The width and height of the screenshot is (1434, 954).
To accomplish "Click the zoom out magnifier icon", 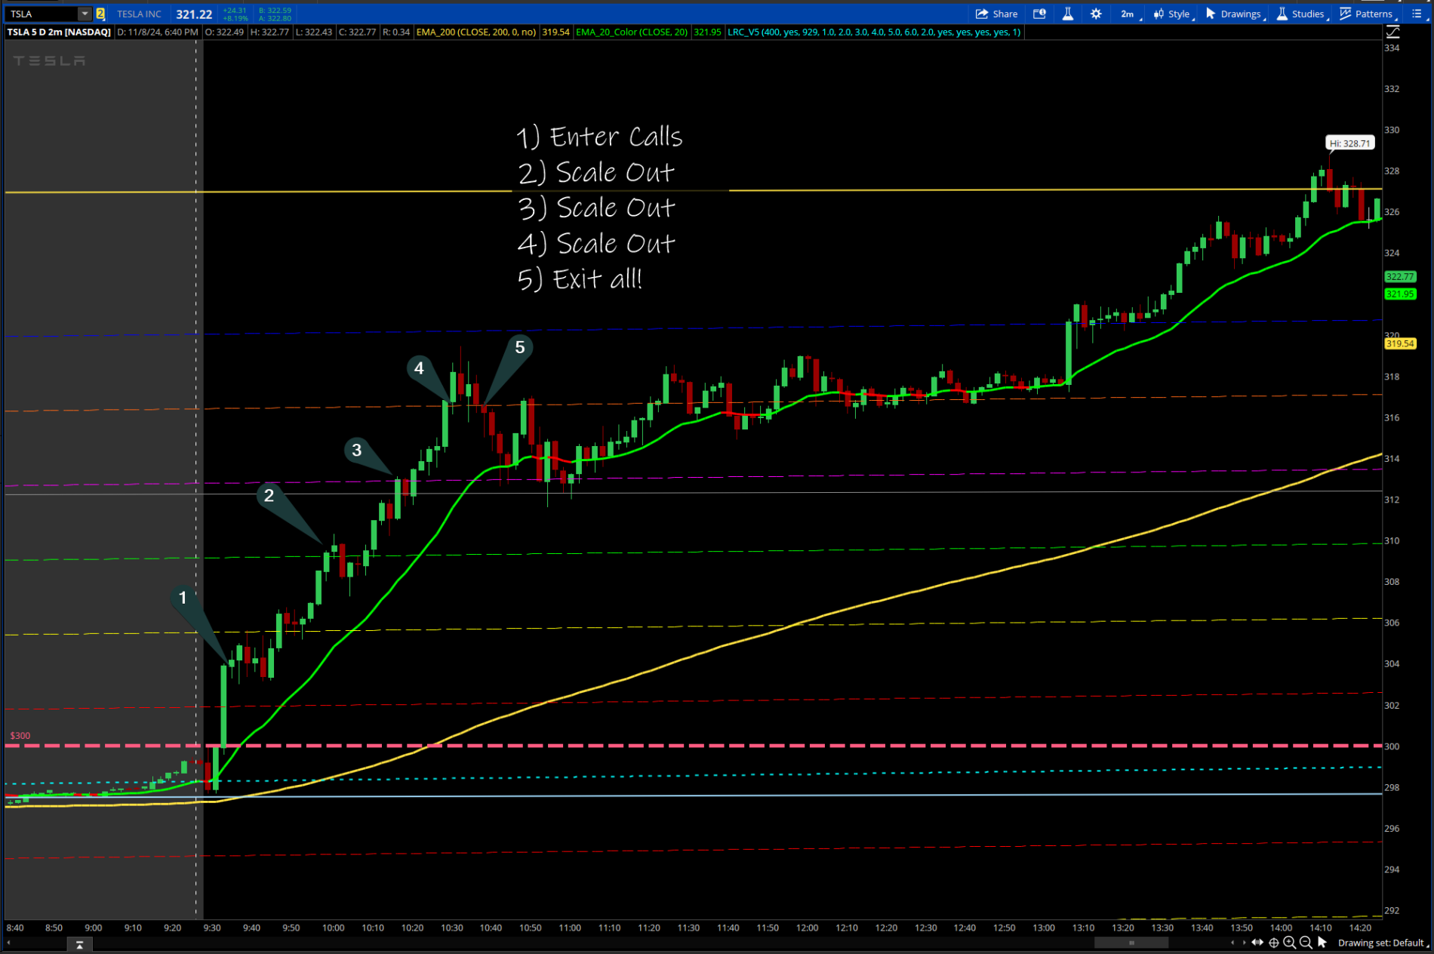I will tap(1306, 943).
